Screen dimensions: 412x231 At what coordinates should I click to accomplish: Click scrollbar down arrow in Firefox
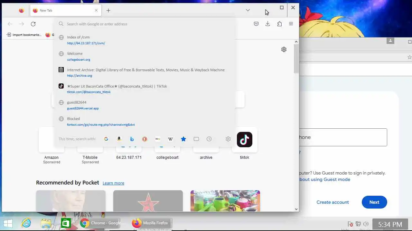click(x=296, y=209)
